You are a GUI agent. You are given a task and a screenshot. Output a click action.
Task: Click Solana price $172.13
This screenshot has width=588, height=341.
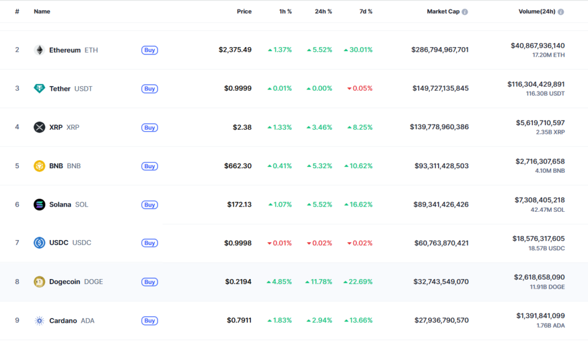point(239,204)
